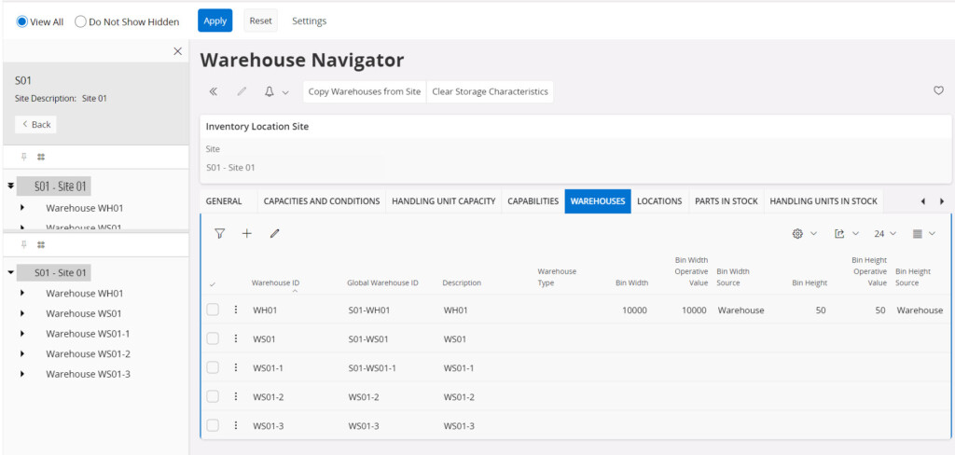The image size is (955, 455).
Task: Add a new warehouse row with plus icon
Action: click(x=247, y=234)
